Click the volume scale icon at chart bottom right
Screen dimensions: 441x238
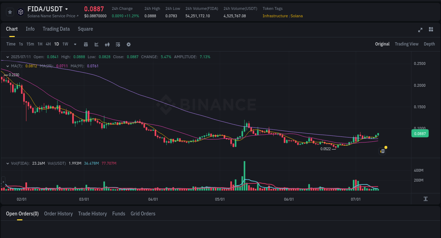[x=425, y=199]
